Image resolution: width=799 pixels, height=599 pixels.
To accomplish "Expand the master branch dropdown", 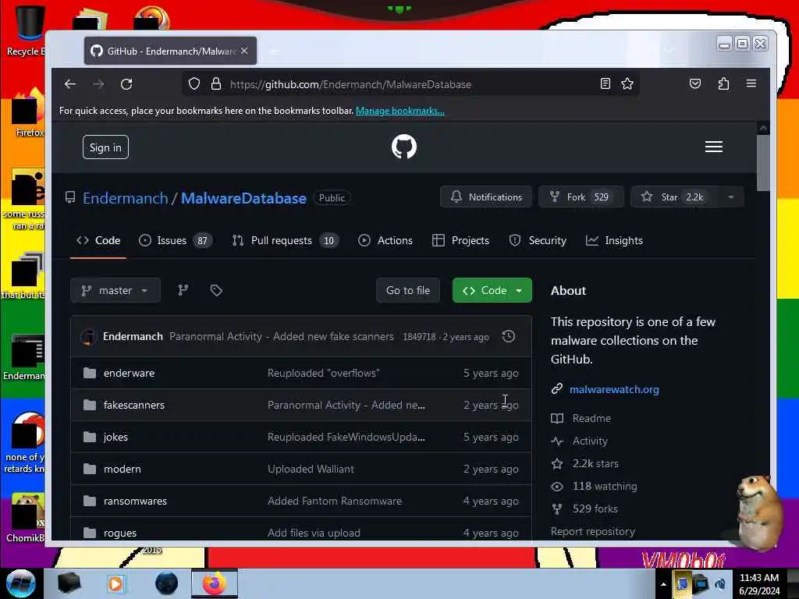I will [x=115, y=290].
